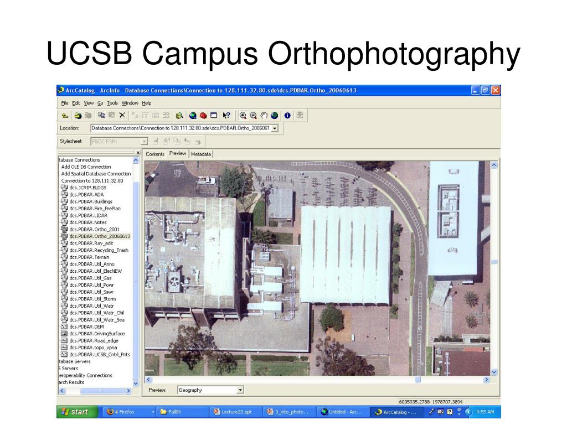
Task: Click the Connect to Folder icon
Action: tap(78, 116)
